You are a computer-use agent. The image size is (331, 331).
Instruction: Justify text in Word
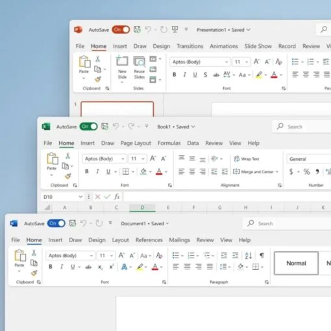pos(210,267)
